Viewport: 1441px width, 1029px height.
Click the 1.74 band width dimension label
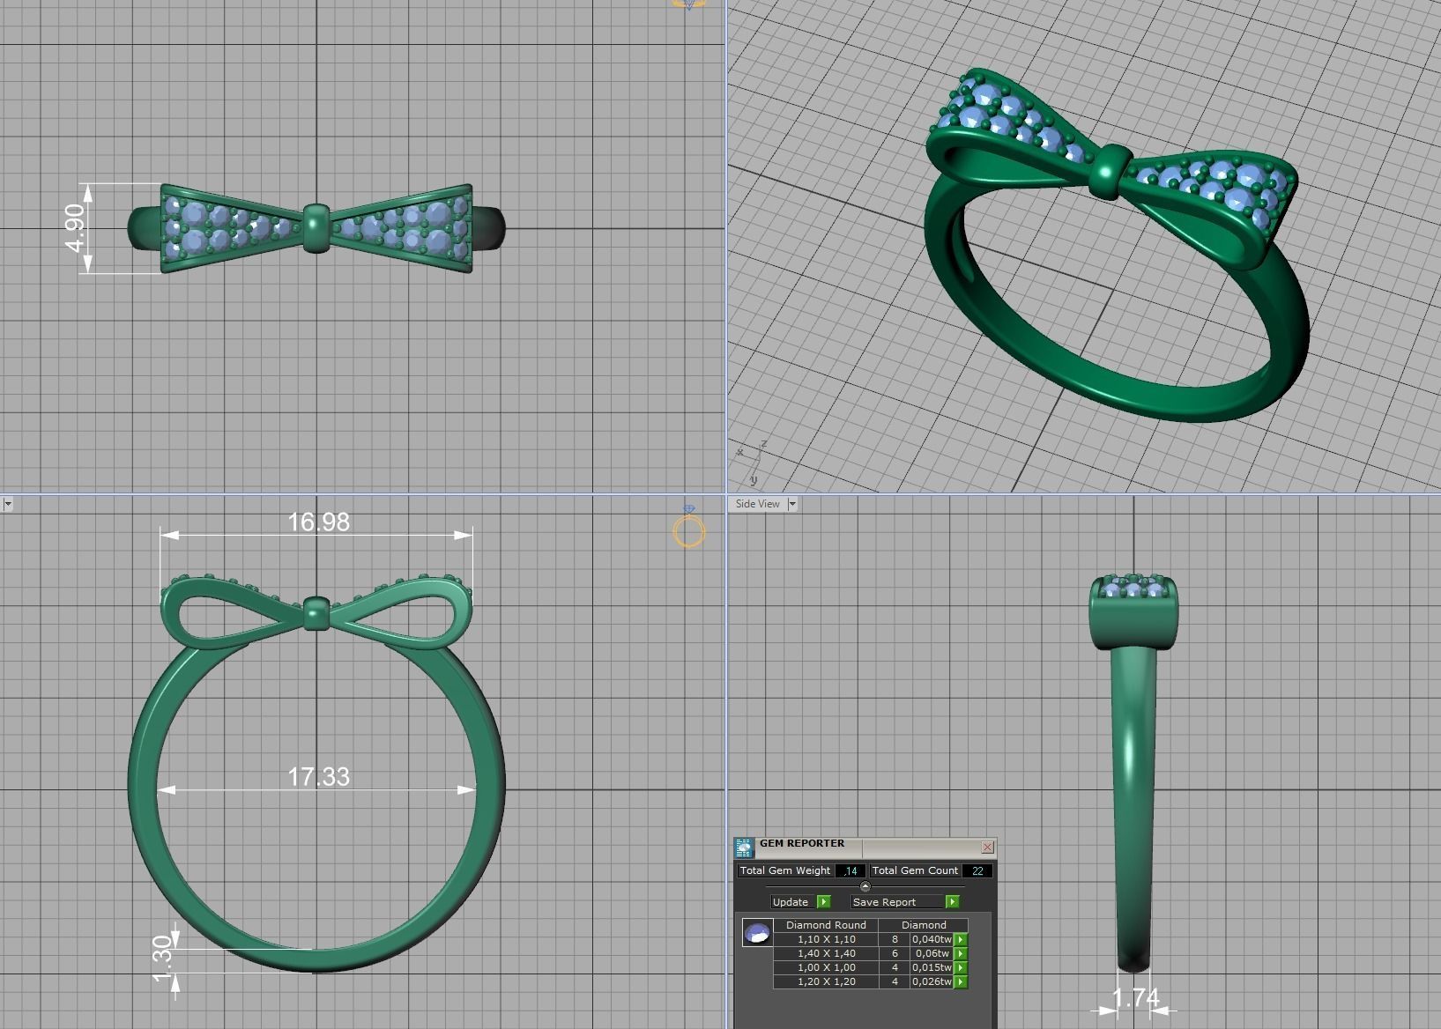click(1135, 998)
